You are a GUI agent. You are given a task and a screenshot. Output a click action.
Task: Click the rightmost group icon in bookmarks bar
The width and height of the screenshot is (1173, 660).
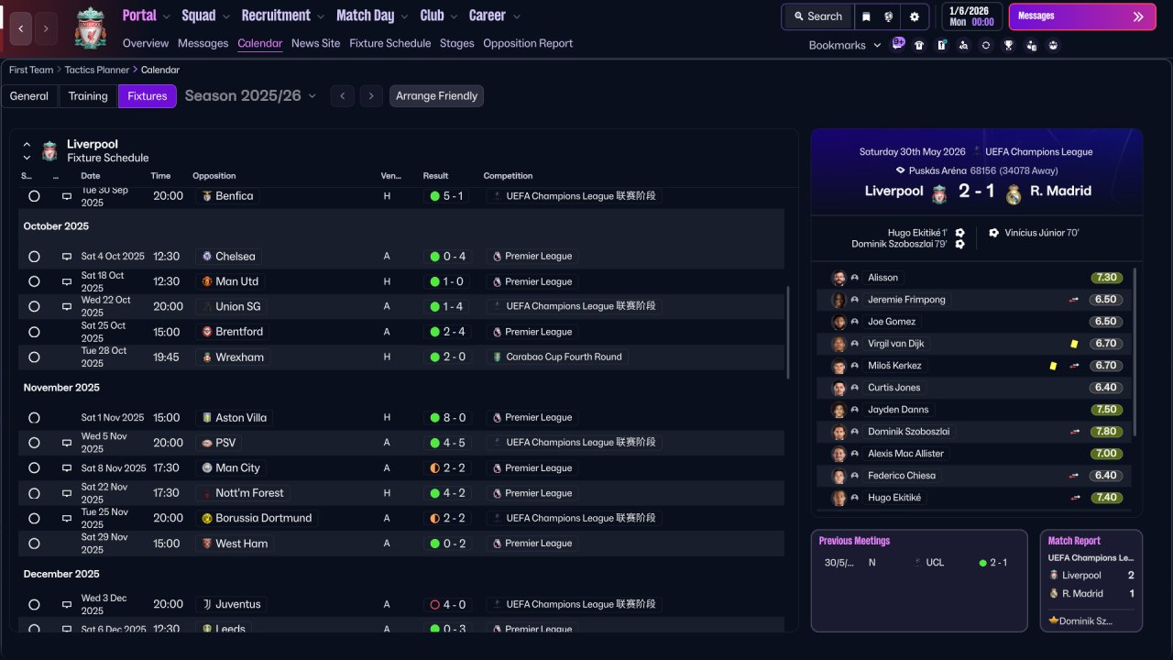[x=1054, y=45]
